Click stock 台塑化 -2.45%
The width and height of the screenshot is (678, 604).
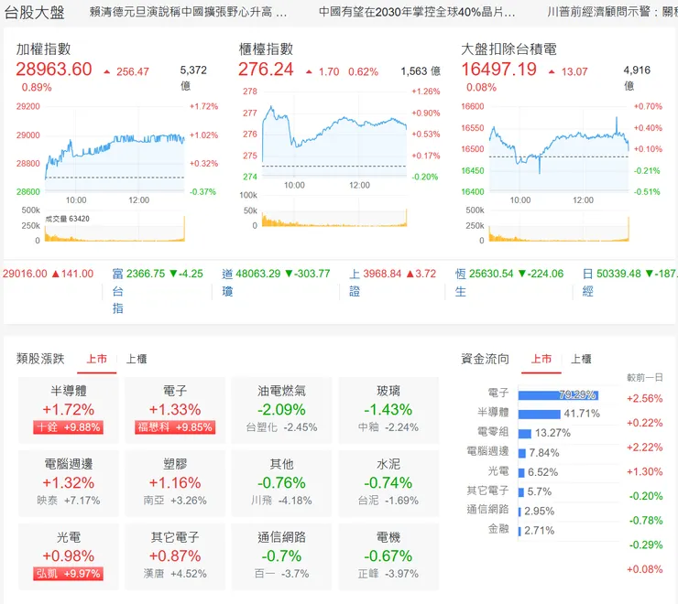pyautogui.click(x=281, y=427)
